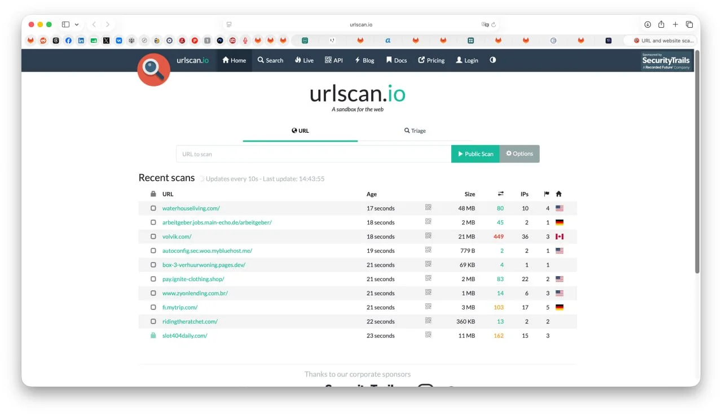The width and height of the screenshot is (722, 415).
Task: Open the sidebar dropdown chevron
Action: (x=77, y=24)
